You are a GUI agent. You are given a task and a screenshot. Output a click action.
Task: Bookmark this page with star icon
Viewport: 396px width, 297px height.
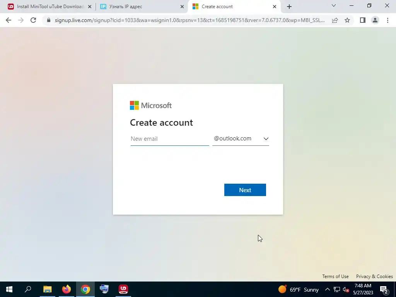click(347, 20)
